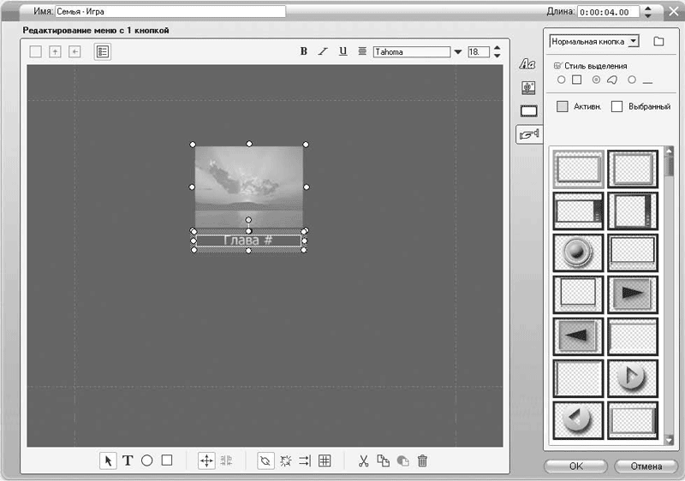Viewport: 685px width, 481px height.
Task: Open the Backgrounds album tab
Action: [528, 87]
